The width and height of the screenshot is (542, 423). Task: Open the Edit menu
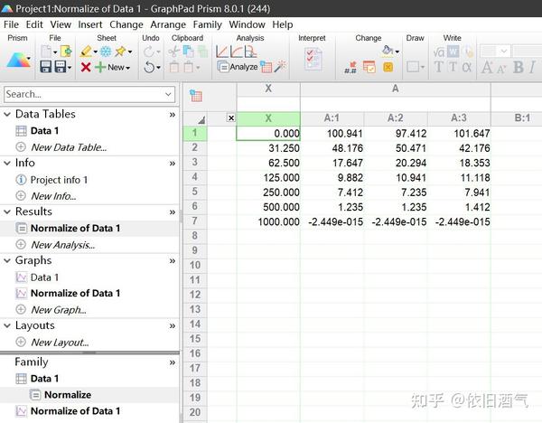(34, 24)
